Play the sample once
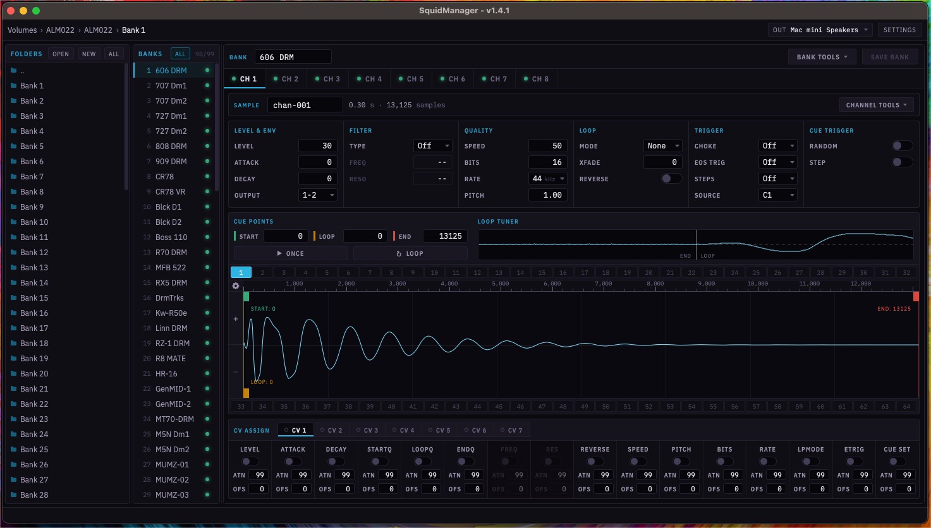The width and height of the screenshot is (931, 528). point(291,253)
